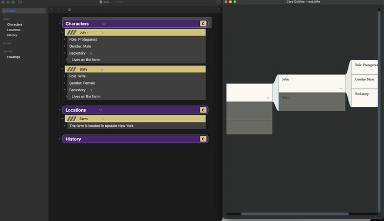Click the striped slashes icon on Sally row
Image resolution: width=384 pixels, height=221 pixels.
click(72, 70)
